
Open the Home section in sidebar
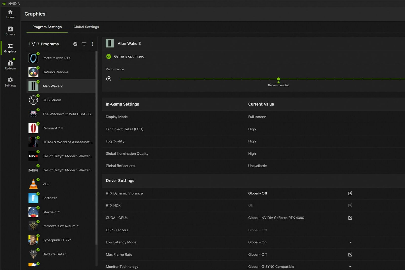[10, 14]
